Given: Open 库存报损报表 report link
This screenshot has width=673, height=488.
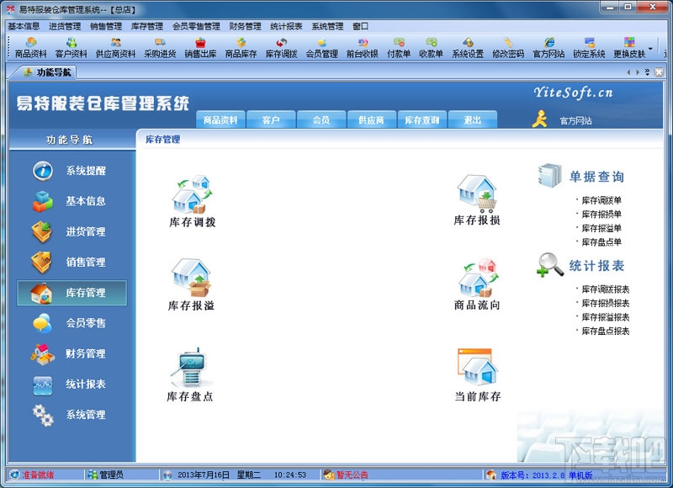Looking at the screenshot, I should click(606, 304).
